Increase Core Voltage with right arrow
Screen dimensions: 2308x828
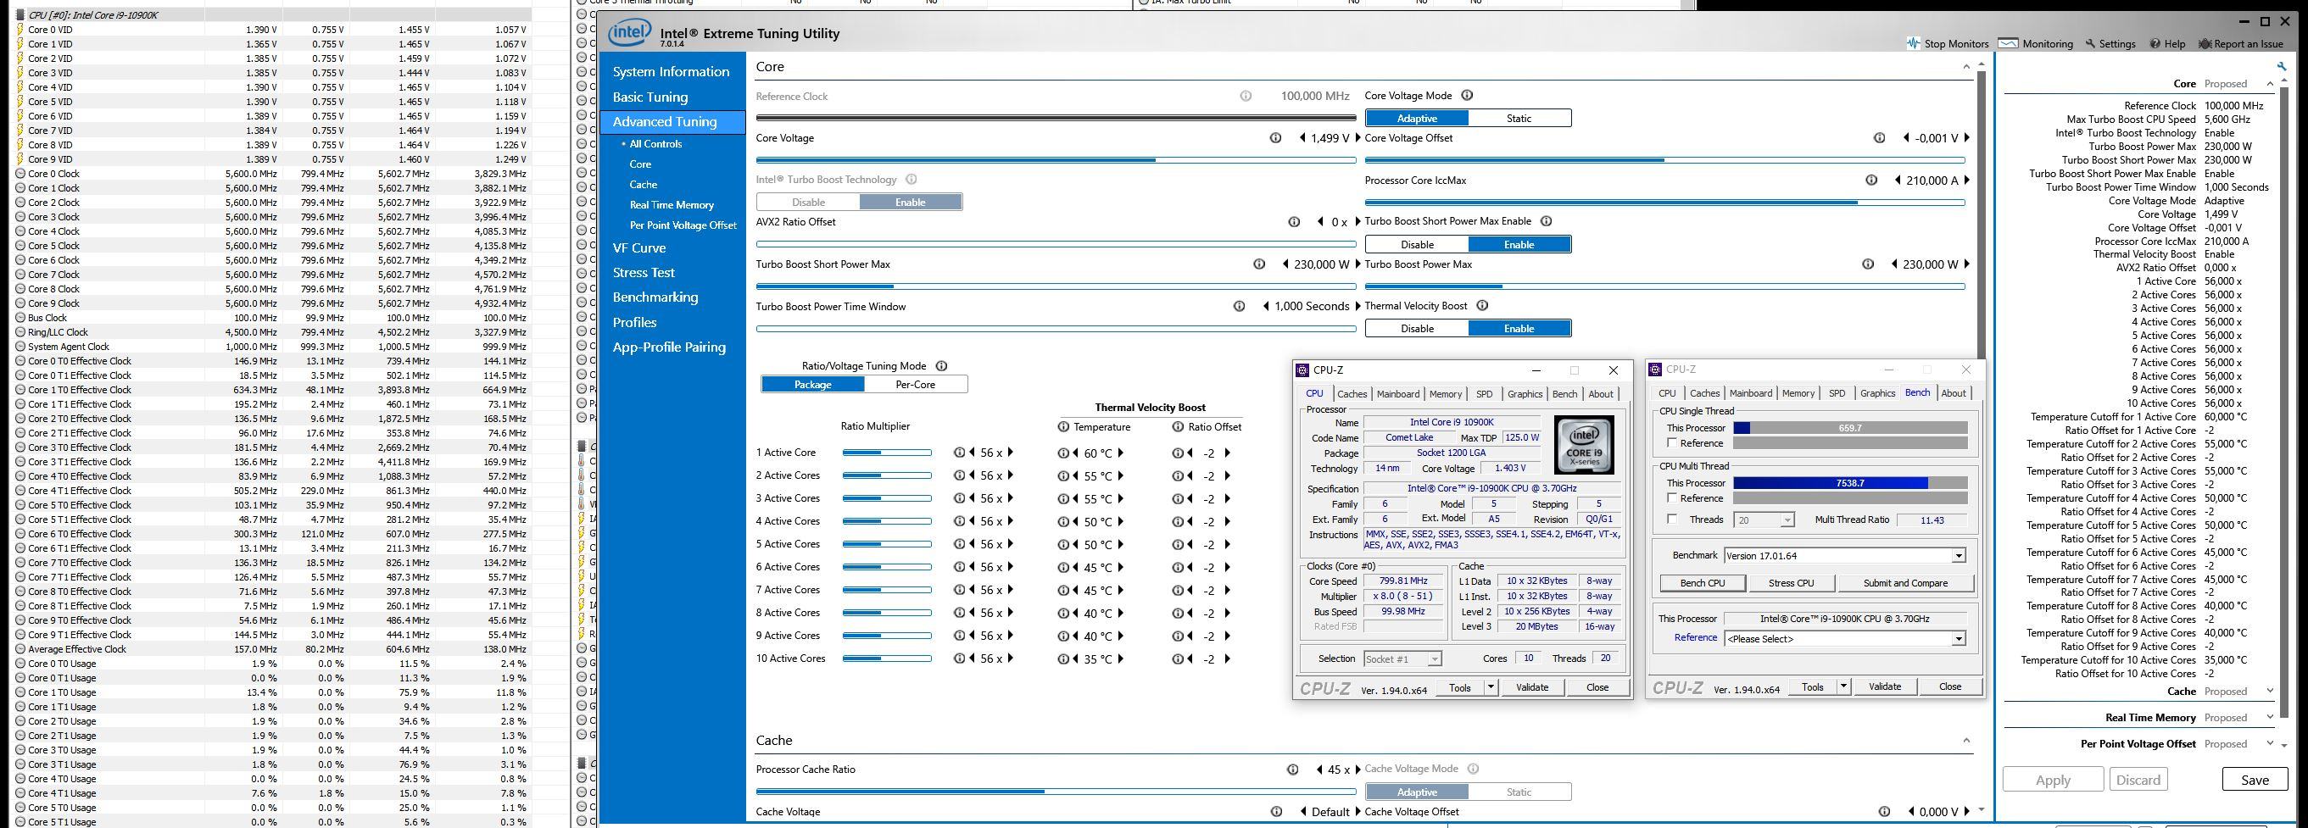[1357, 138]
